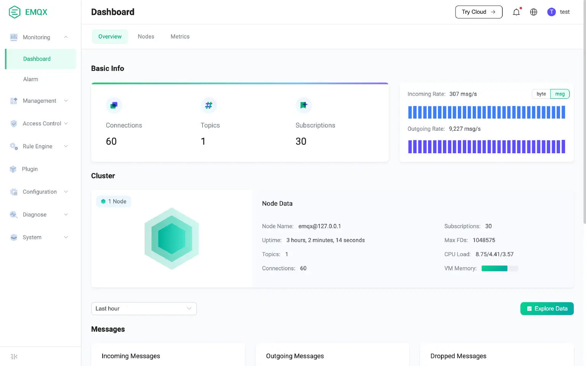The image size is (586, 366).
Task: Click the Connections card icon
Action: coord(114,106)
